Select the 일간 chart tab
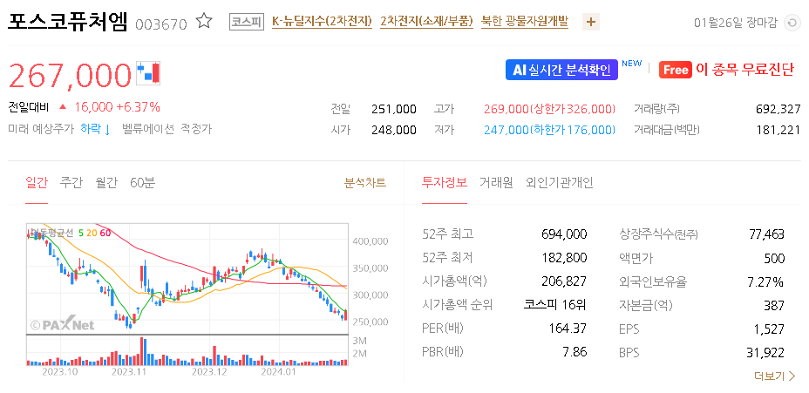This screenshot has width=809, height=393. tap(36, 182)
